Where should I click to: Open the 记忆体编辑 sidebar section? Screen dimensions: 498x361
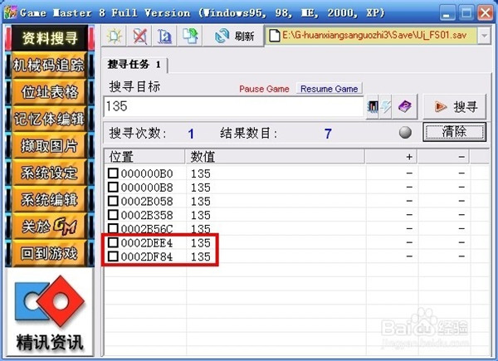point(49,119)
